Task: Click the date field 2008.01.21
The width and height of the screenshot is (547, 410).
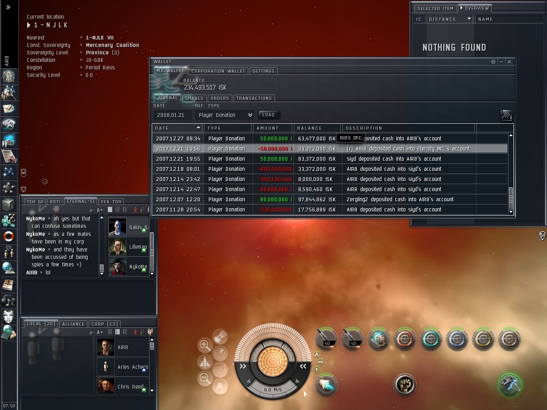Action: [173, 115]
